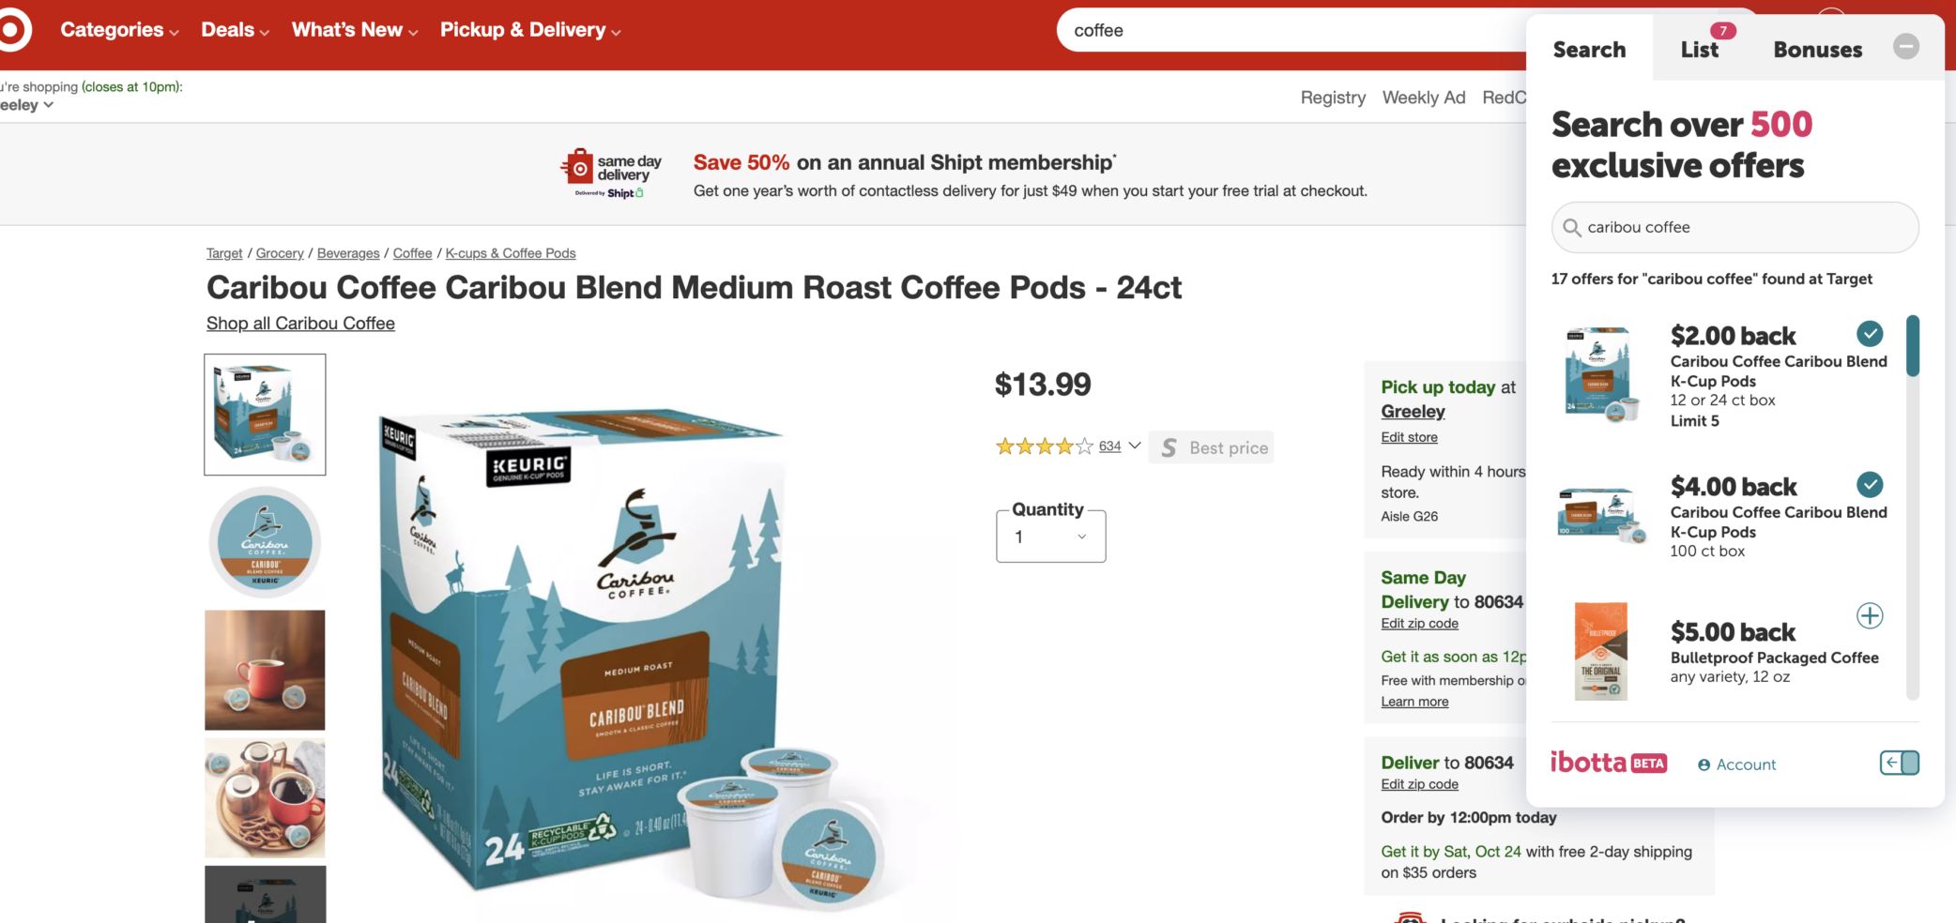The width and height of the screenshot is (1956, 923).
Task: Uncheck the $2.00 back Caribou offer
Action: pos(1870,333)
